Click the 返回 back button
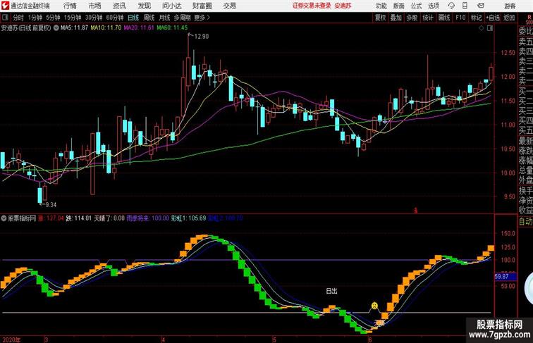 click(x=509, y=18)
